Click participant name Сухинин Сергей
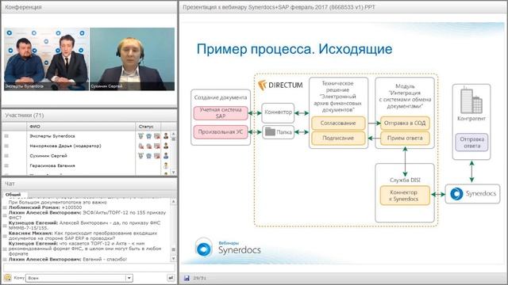508x285 pixels. point(48,156)
